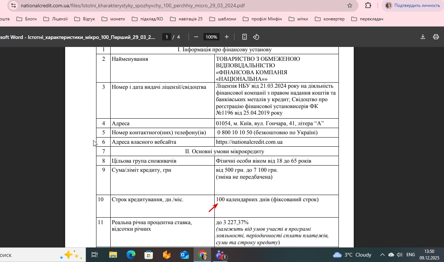Open the 'Ліцензії' bookmarks folder
Image resolution: width=444 pixels, height=262 pixels.
coord(55,19)
